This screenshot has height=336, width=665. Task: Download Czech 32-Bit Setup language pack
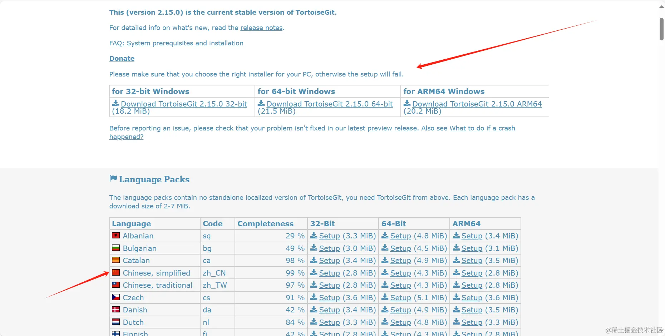[x=329, y=298]
